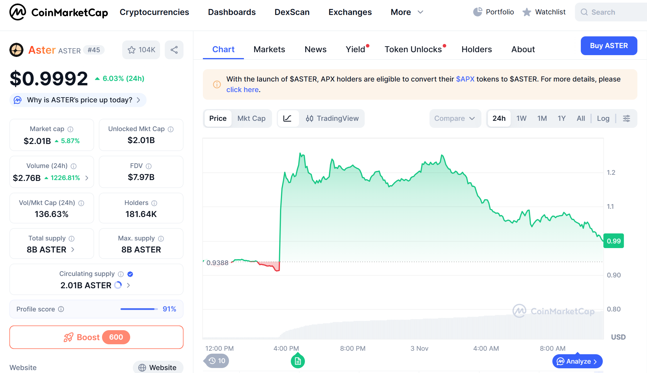Viewport: 647px width, 373px height.
Task: Open the Holders tab
Action: (x=476, y=49)
